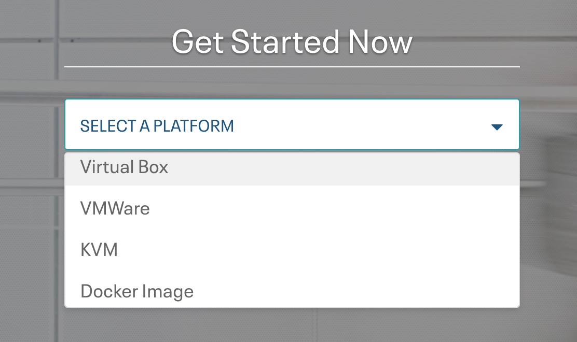The image size is (577, 342).
Task: Toggle the platform combo box closed
Action: click(x=292, y=124)
